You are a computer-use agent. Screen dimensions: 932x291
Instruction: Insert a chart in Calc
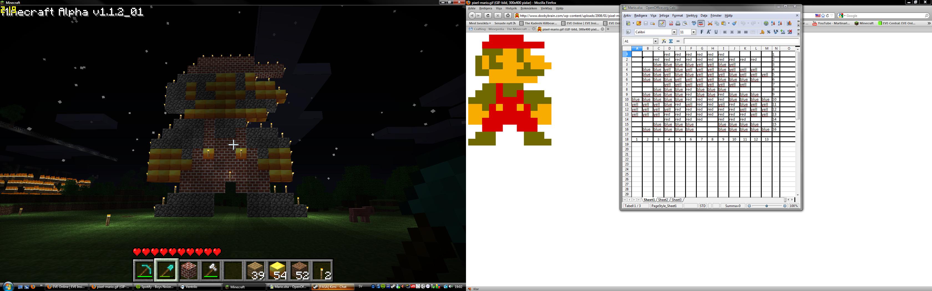coord(789,24)
